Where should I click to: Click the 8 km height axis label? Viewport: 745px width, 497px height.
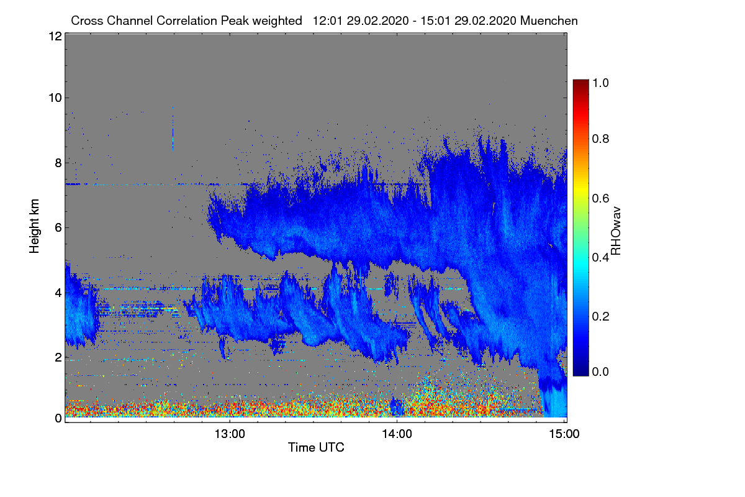point(58,163)
